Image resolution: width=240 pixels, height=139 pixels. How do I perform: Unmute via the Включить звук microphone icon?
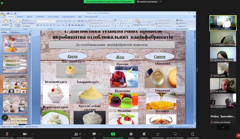(7, 134)
